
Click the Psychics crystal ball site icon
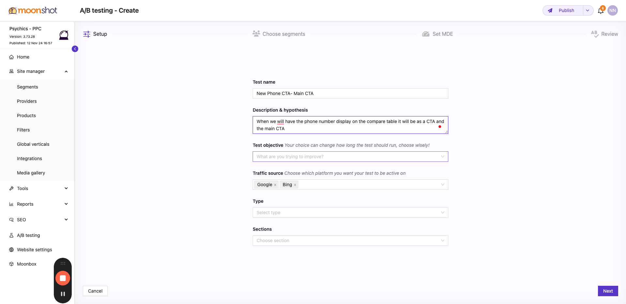click(64, 35)
